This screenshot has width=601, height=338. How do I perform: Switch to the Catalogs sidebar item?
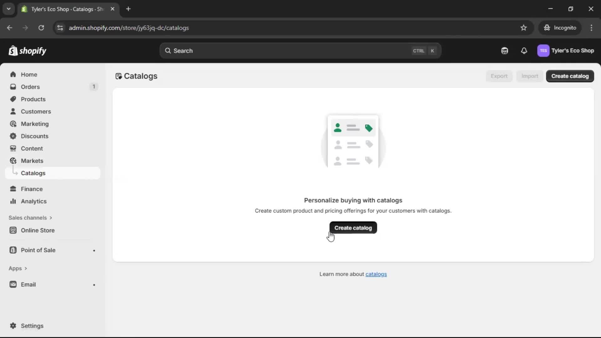pyautogui.click(x=33, y=173)
